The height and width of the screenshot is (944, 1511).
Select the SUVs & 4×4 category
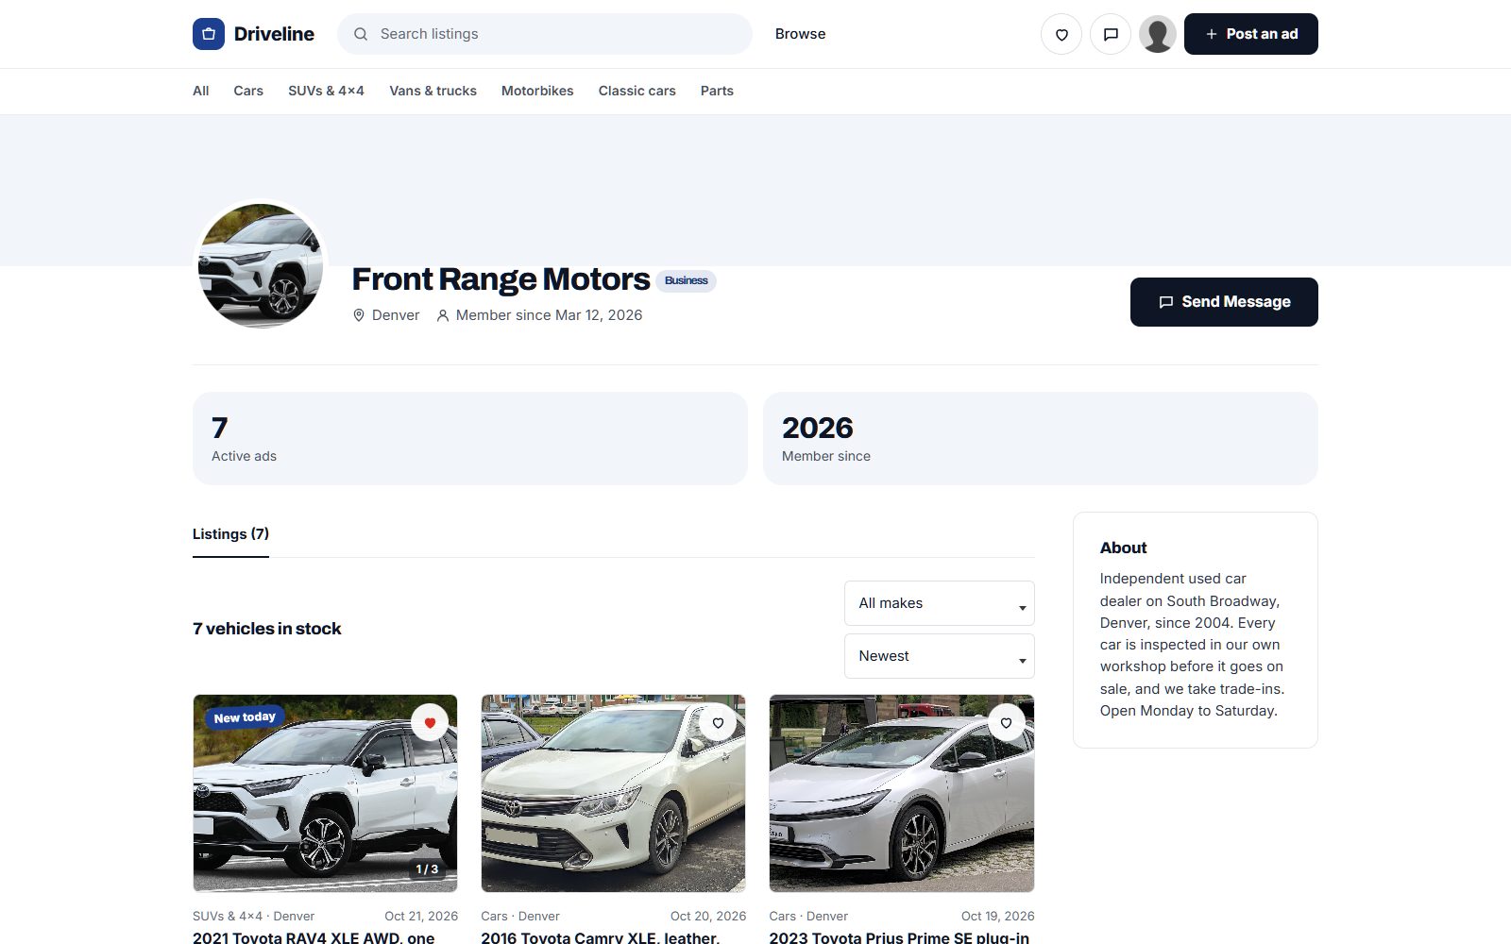point(326,91)
